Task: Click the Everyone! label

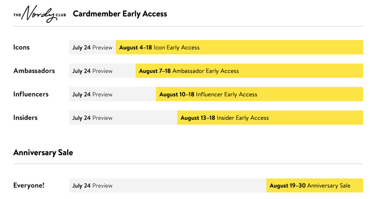Action: 29,185
